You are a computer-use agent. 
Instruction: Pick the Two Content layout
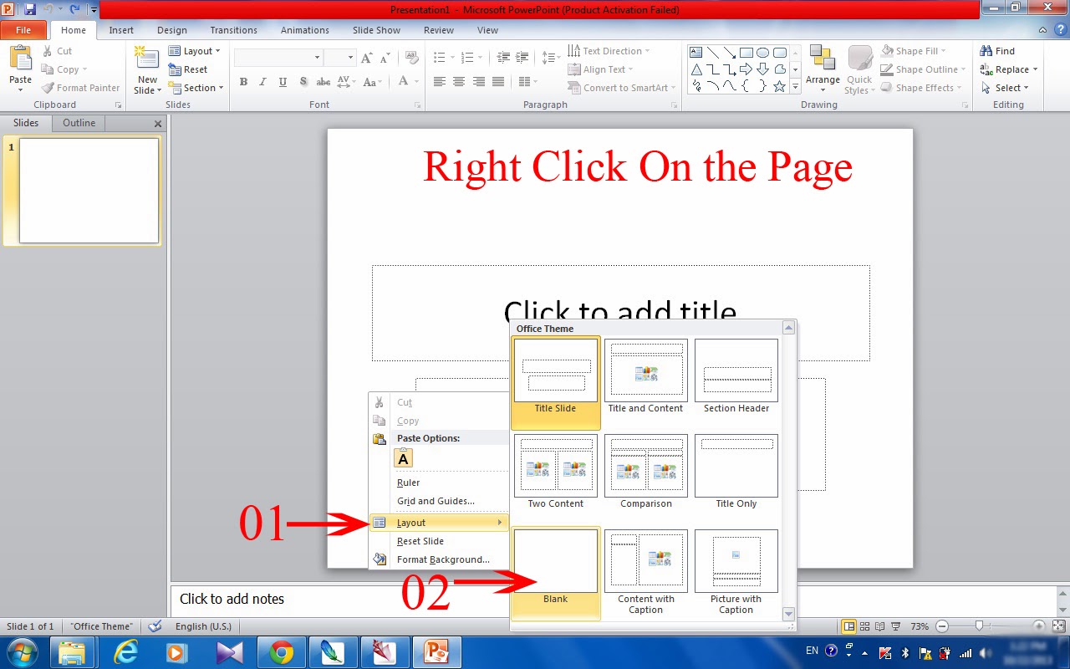click(x=555, y=472)
